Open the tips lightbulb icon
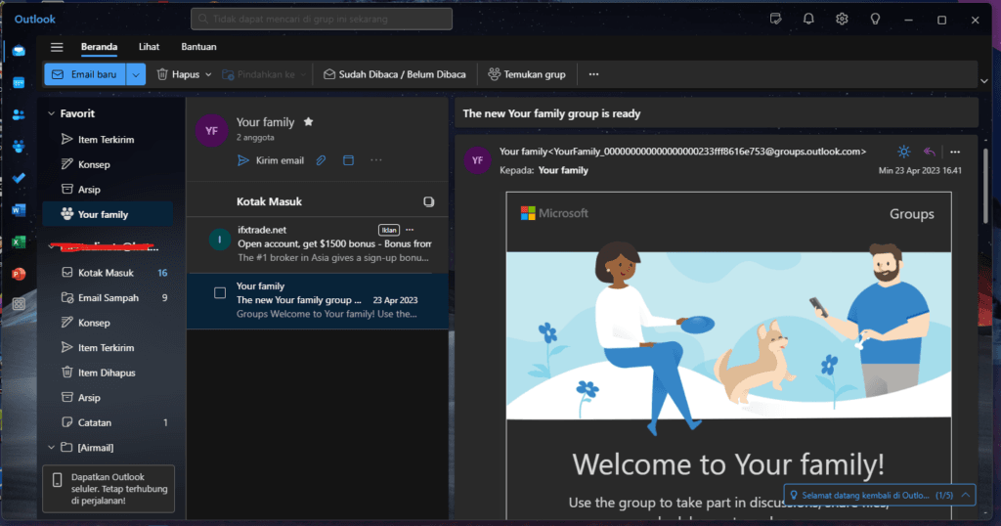The width and height of the screenshot is (1001, 526). point(875,20)
